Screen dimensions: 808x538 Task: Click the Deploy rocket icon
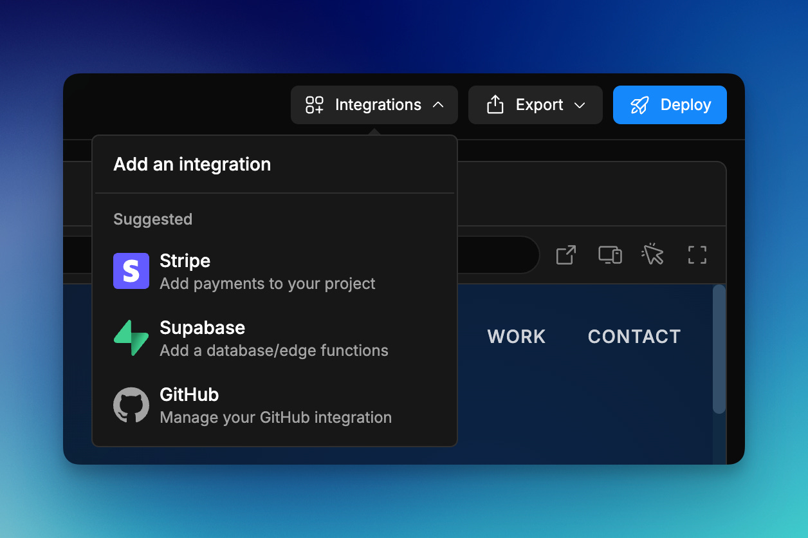[x=639, y=105]
